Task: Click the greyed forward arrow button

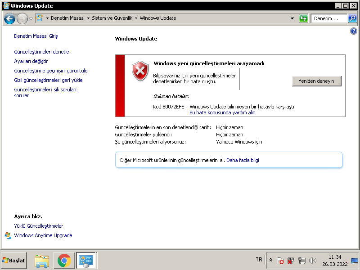Action: [x=22, y=18]
